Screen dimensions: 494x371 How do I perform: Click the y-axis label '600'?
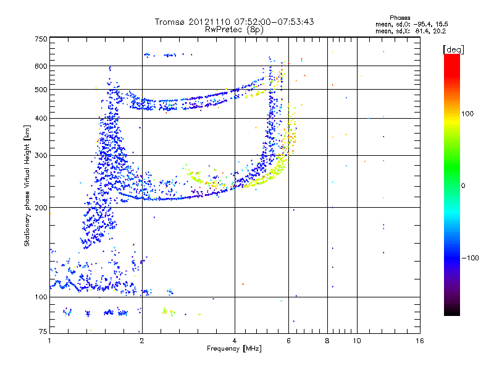point(41,66)
